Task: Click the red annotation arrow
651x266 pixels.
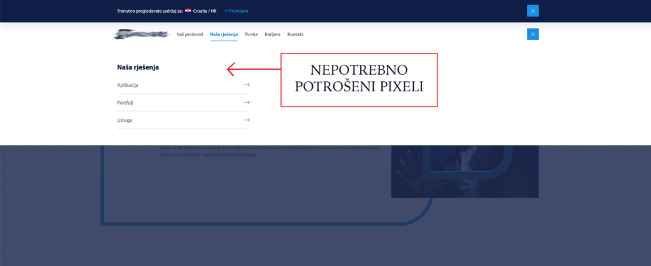Action: (x=253, y=69)
